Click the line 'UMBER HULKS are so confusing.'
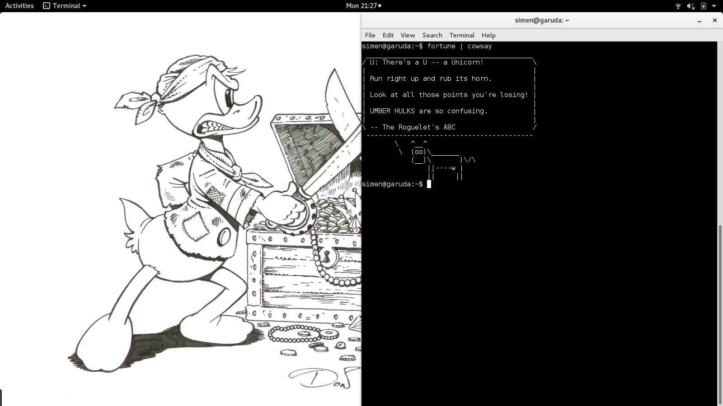Viewport: 723px width, 406px height. click(429, 111)
